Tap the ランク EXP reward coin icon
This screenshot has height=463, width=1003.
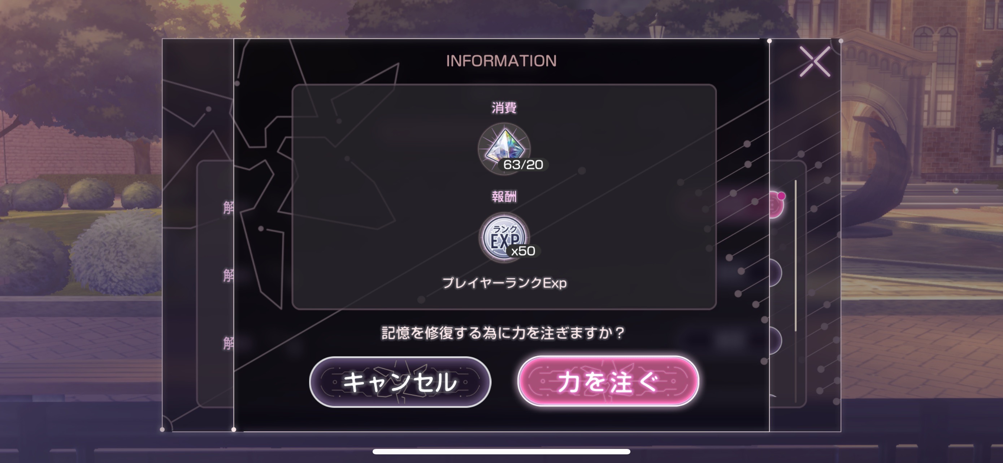pyautogui.click(x=504, y=237)
